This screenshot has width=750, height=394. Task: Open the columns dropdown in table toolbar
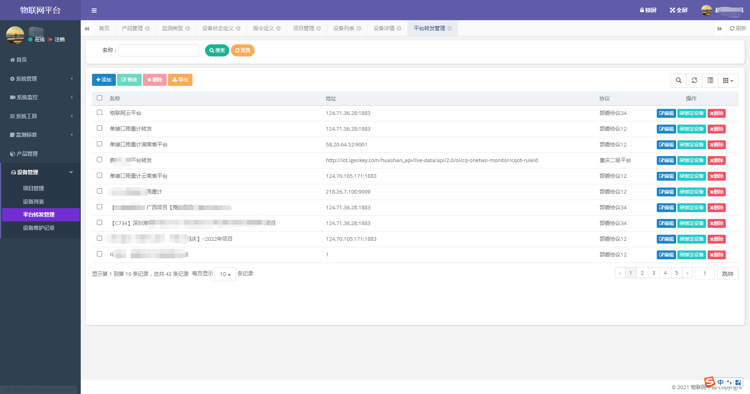click(728, 81)
